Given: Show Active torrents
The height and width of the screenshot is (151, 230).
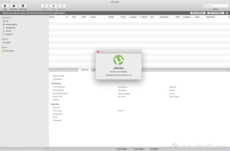Looking at the screenshot, I should pos(8,31).
